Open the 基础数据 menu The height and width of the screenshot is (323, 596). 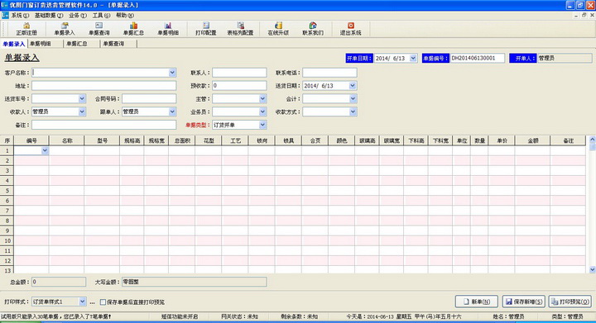coord(49,16)
